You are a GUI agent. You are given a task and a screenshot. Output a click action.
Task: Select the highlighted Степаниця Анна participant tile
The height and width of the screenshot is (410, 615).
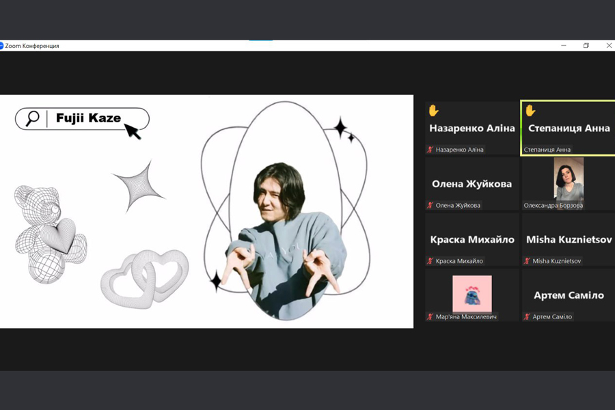pos(569,128)
